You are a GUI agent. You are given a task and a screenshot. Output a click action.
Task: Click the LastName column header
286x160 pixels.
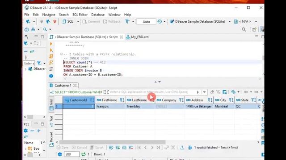(x=140, y=100)
